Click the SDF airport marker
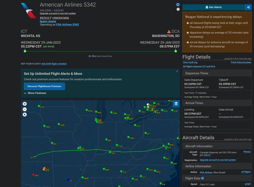 [x=110, y=152]
